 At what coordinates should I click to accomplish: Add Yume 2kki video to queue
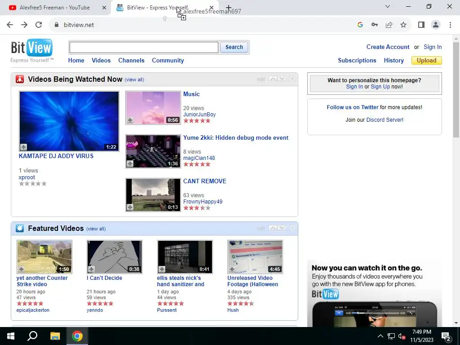click(x=130, y=164)
